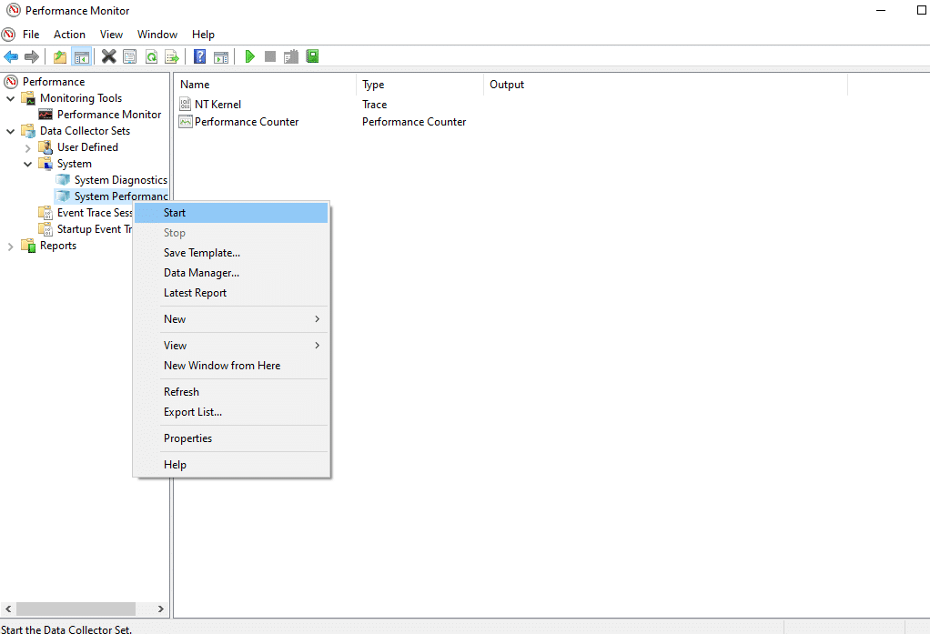Click the blue Back arrow in toolbar
The image size is (930, 634).
click(x=11, y=56)
